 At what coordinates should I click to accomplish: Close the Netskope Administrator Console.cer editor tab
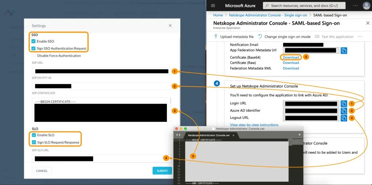click(x=234, y=135)
